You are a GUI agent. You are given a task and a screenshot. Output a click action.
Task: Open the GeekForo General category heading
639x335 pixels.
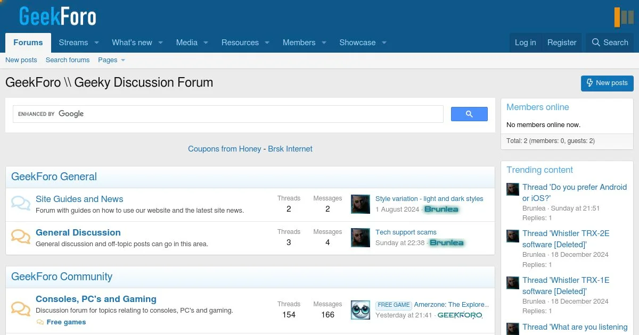(54, 177)
